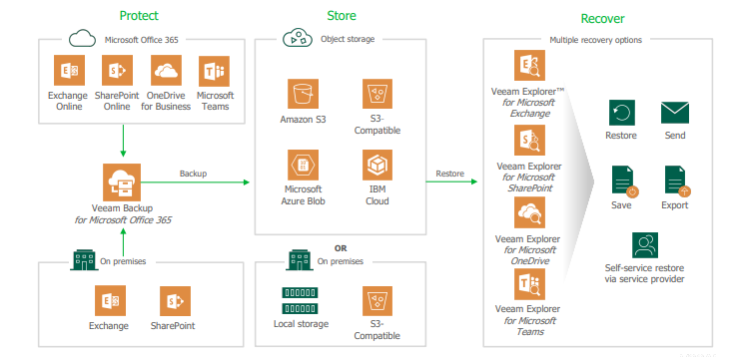Click the Send envelope icon

[675, 113]
